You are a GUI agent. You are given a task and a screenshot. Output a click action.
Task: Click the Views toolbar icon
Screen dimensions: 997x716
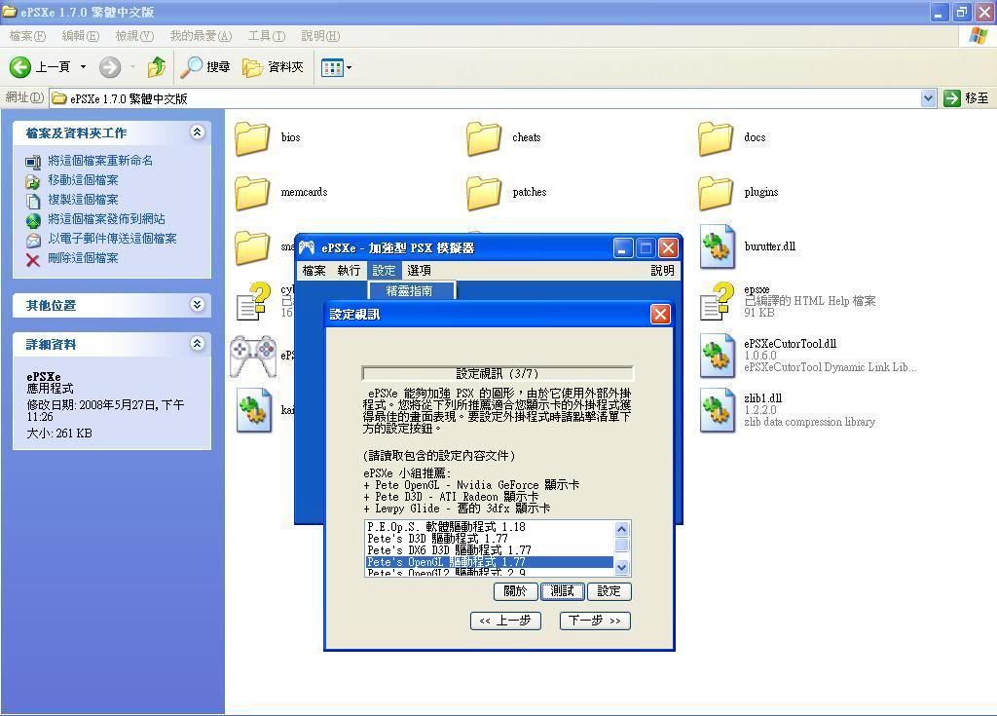pos(332,67)
